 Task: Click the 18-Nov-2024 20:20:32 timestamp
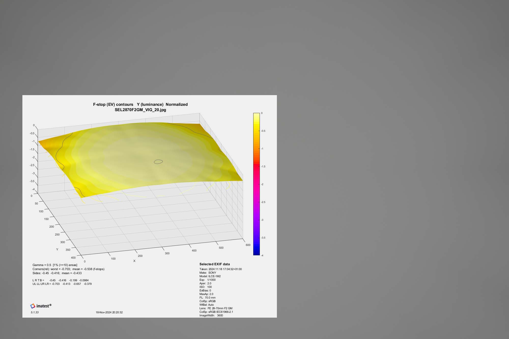109,312
